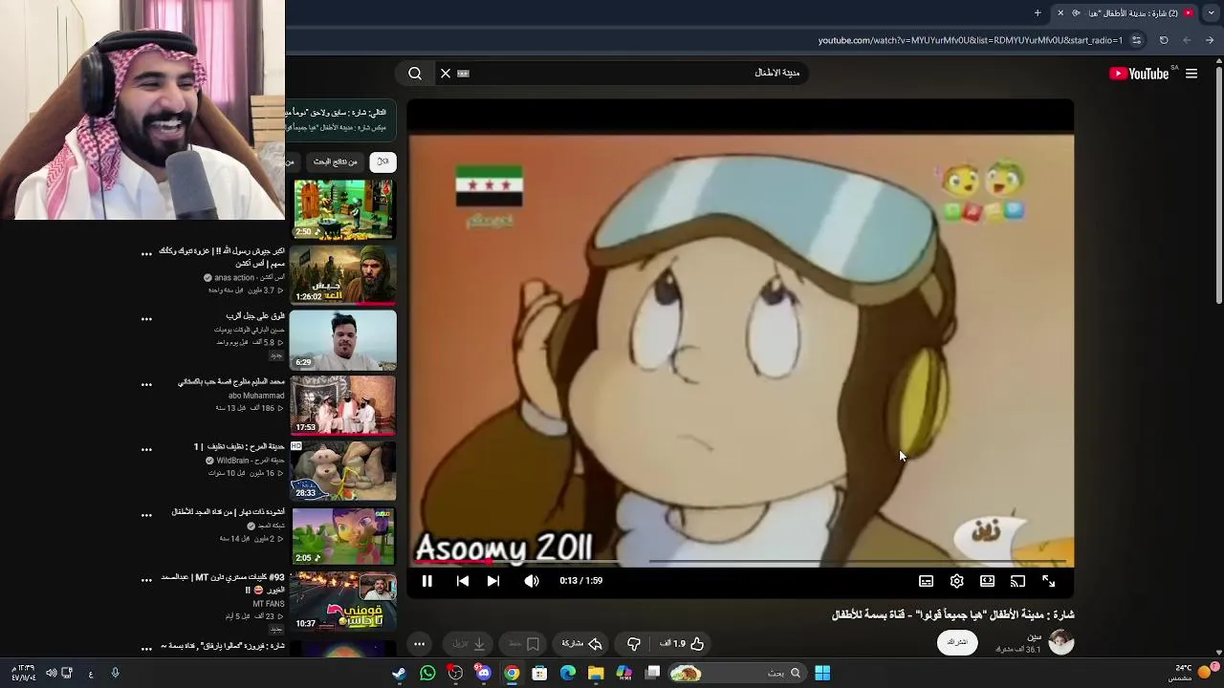Open options for abo Muhammad video
This screenshot has height=688, width=1224.
point(146,384)
